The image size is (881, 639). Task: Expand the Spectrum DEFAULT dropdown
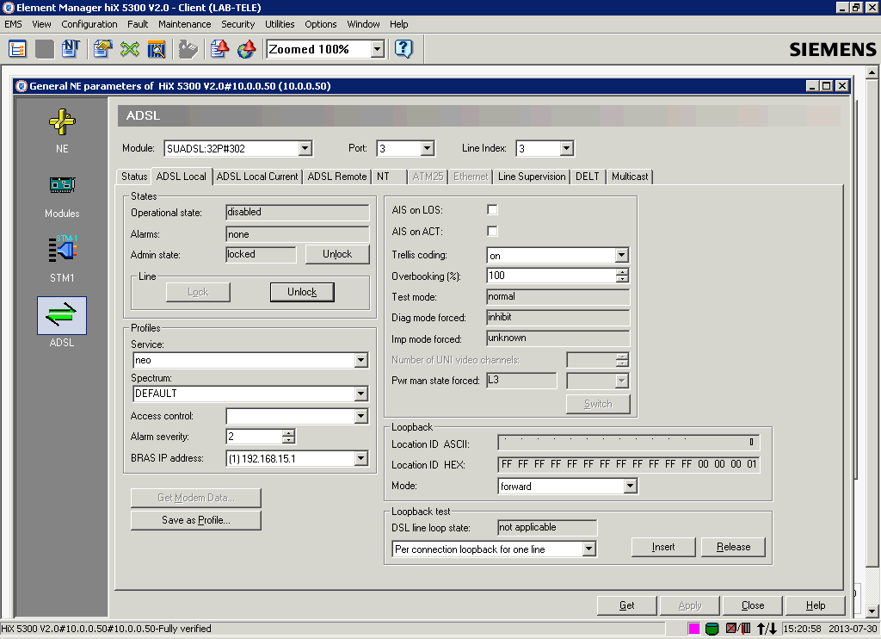point(360,394)
